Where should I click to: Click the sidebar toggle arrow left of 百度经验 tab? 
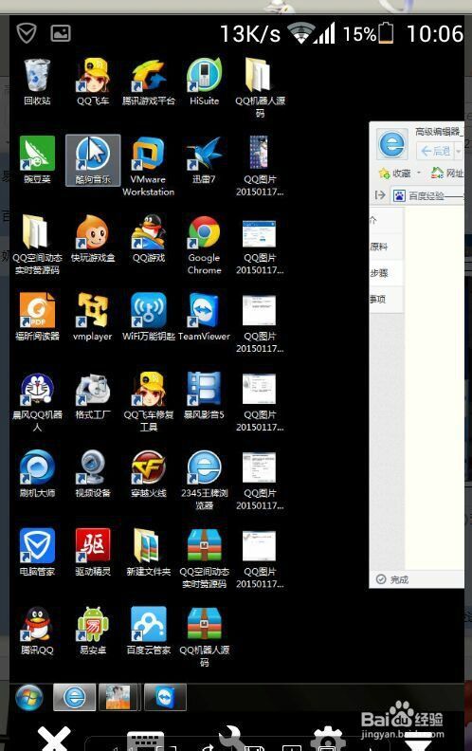(x=380, y=195)
